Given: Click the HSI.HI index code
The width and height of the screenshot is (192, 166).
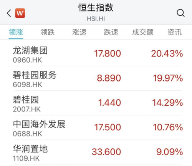Looking at the screenshot, I should tap(96, 19).
